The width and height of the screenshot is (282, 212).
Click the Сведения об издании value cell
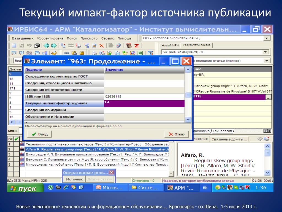(x=144, y=110)
